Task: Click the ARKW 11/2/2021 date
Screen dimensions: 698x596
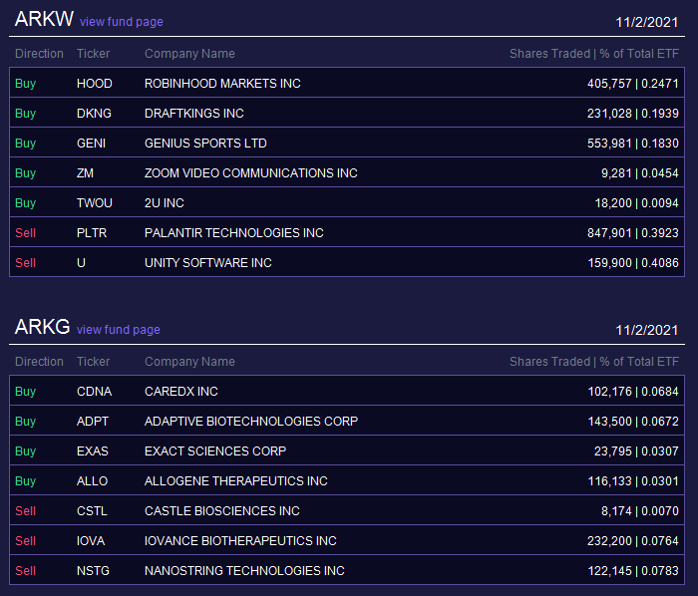Action: (647, 22)
